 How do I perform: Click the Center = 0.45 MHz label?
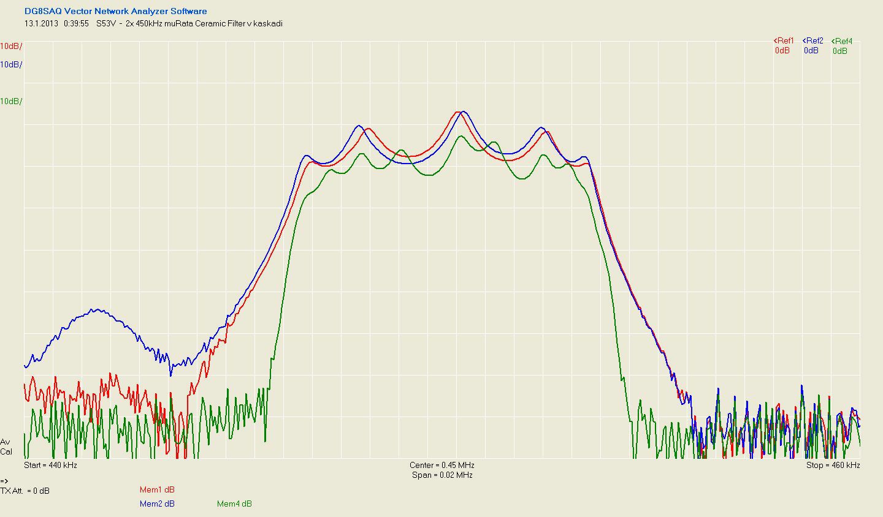[442, 465]
